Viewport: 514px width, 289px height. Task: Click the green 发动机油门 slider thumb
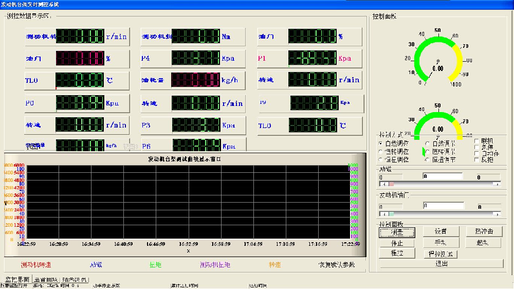pyautogui.click(x=391, y=214)
